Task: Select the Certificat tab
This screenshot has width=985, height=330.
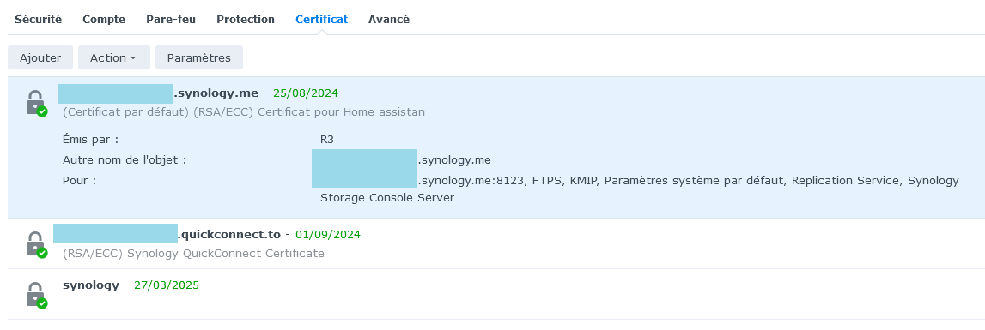Action: pyautogui.click(x=322, y=20)
